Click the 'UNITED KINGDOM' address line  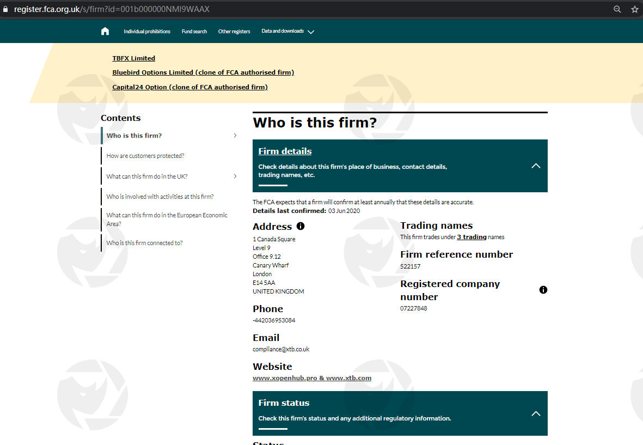tap(278, 291)
